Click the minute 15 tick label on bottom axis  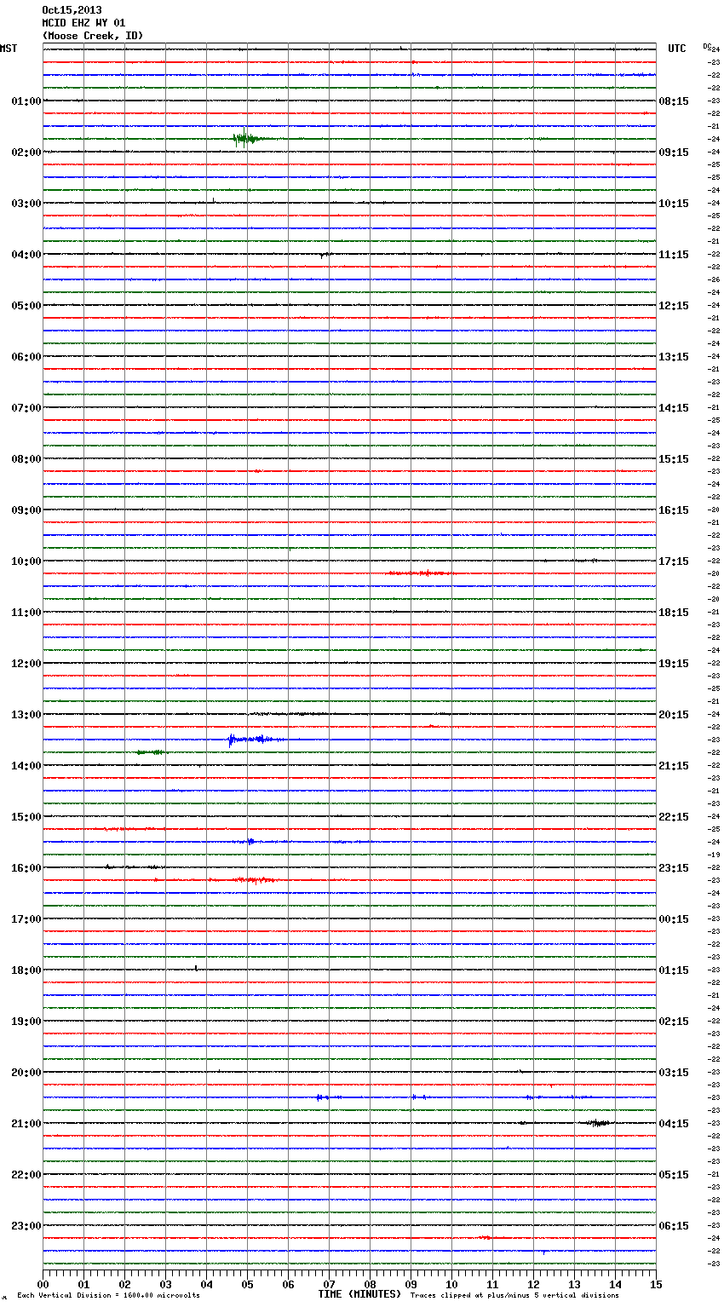[656, 1284]
